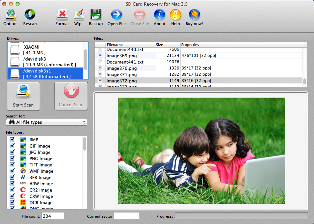Click the Buy now! icon
The height and width of the screenshot is (224, 314).
(194, 15)
